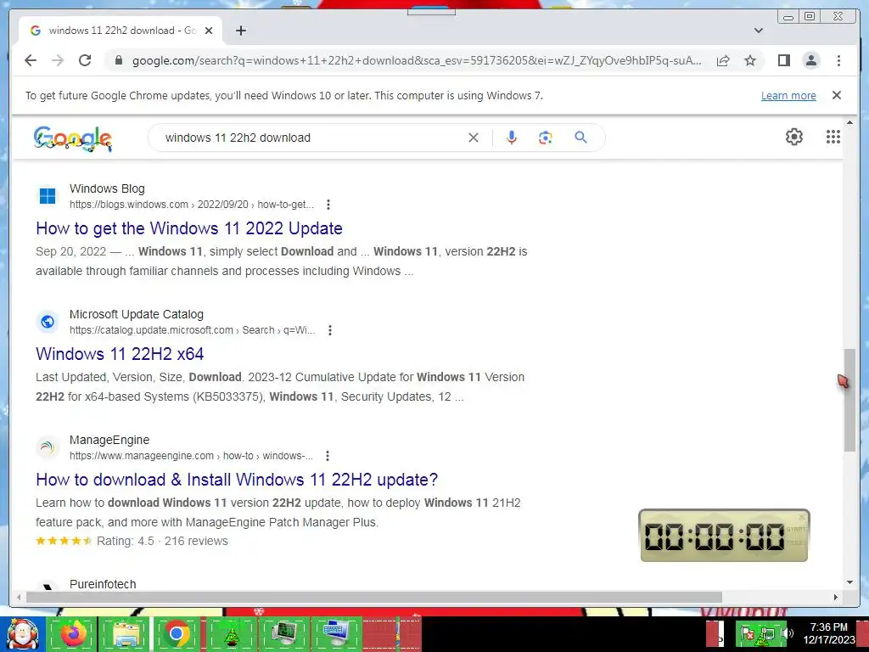Reload the current page

coord(85,60)
